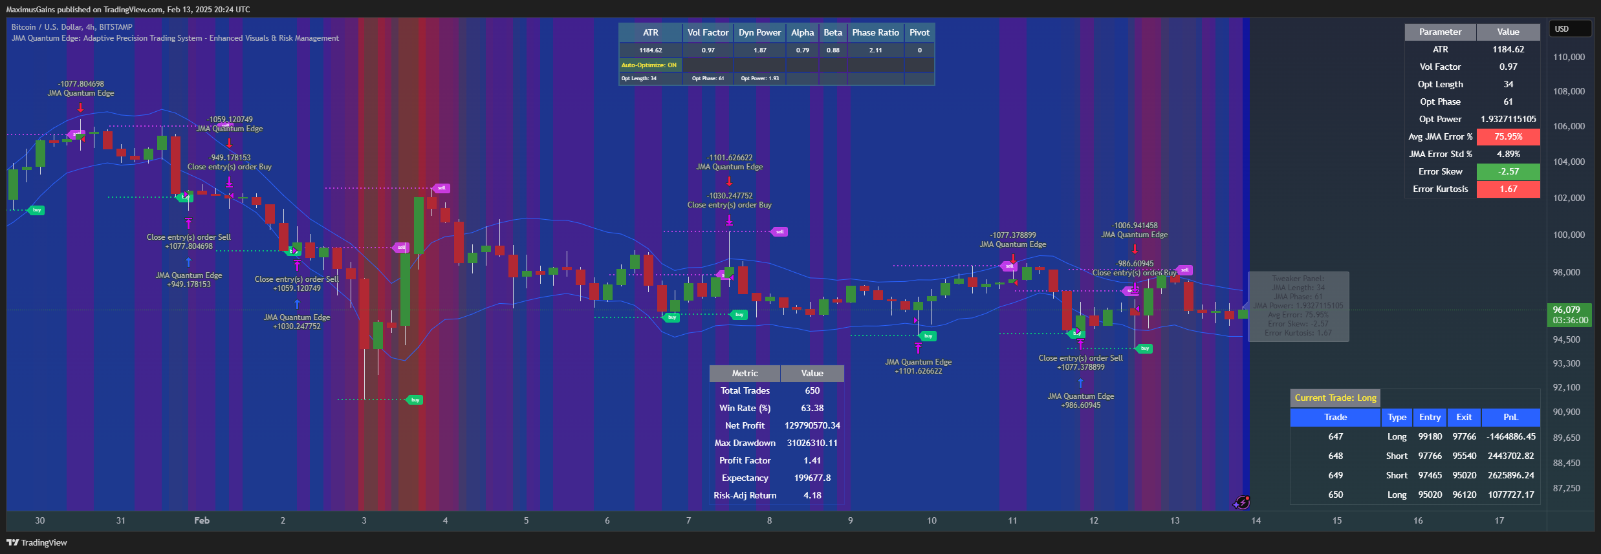Click the blue up arrow above +986.60945 label
This screenshot has height=554, width=1601.
pos(1080,383)
